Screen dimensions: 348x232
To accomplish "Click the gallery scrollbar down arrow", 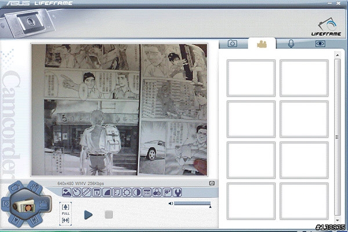I will point(338,220).
